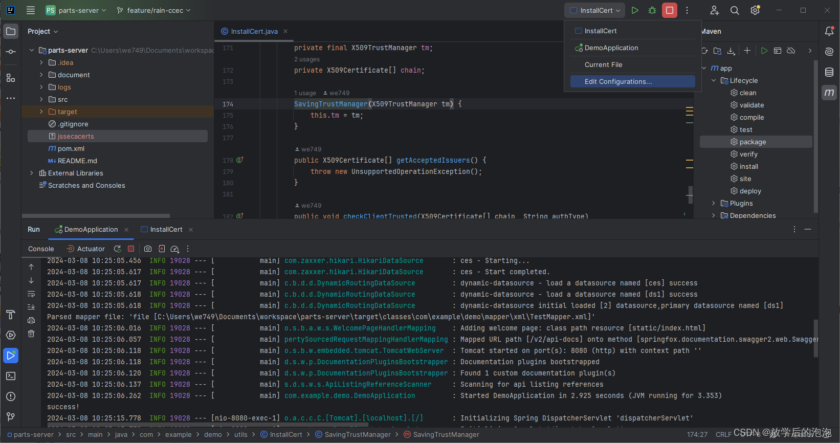This screenshot has height=443, width=840.
Task: Switch to the Actuator tab
Action: pos(86,249)
